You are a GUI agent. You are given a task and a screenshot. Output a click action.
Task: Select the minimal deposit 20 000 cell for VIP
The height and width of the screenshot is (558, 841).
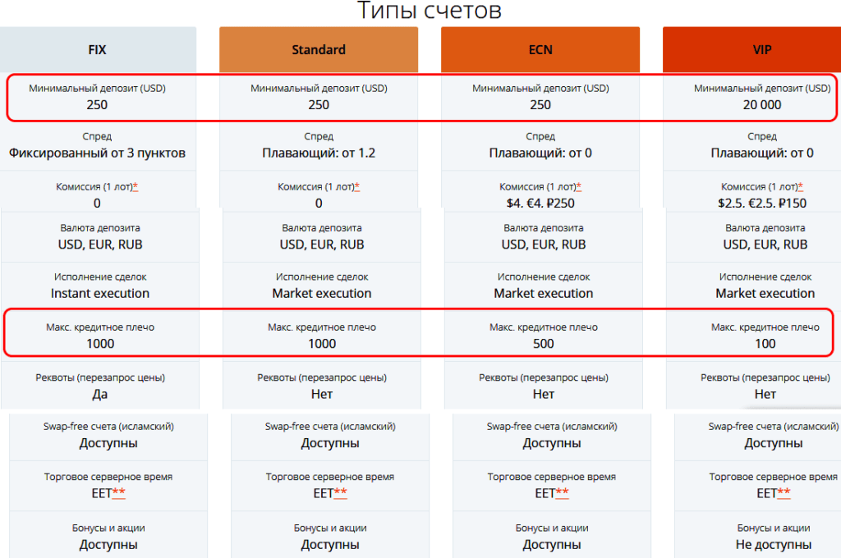[x=762, y=97]
